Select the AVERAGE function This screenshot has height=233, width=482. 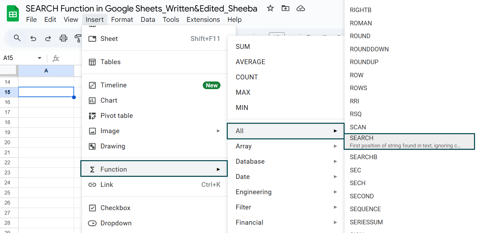click(x=286, y=62)
